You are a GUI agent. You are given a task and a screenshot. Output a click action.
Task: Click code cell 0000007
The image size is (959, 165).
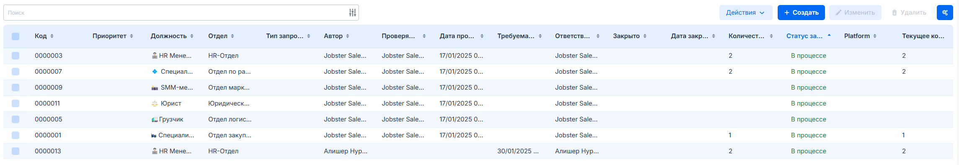[x=49, y=72]
